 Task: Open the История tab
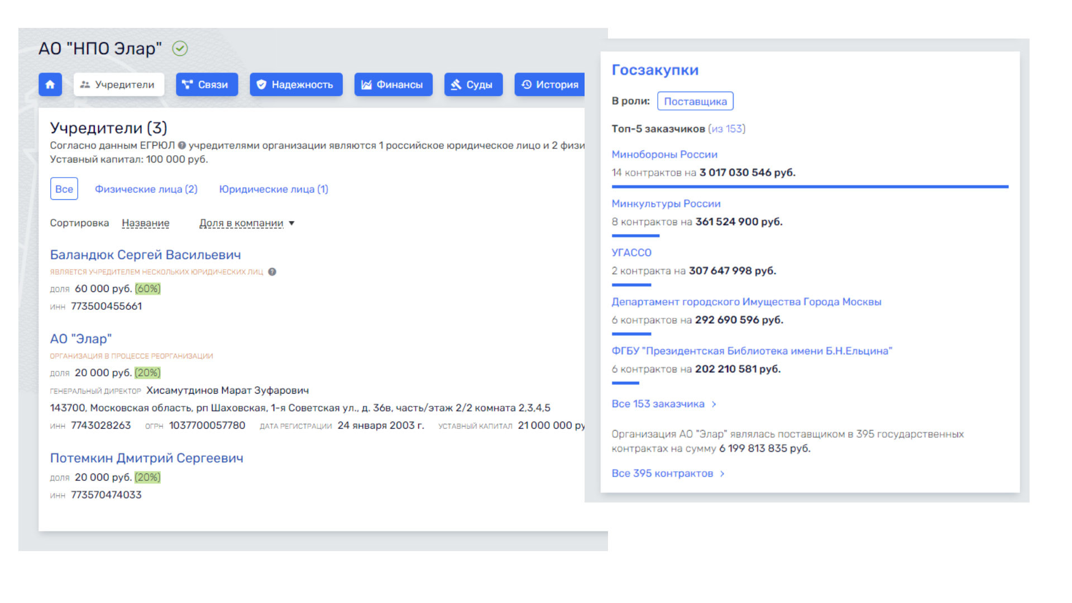550,85
